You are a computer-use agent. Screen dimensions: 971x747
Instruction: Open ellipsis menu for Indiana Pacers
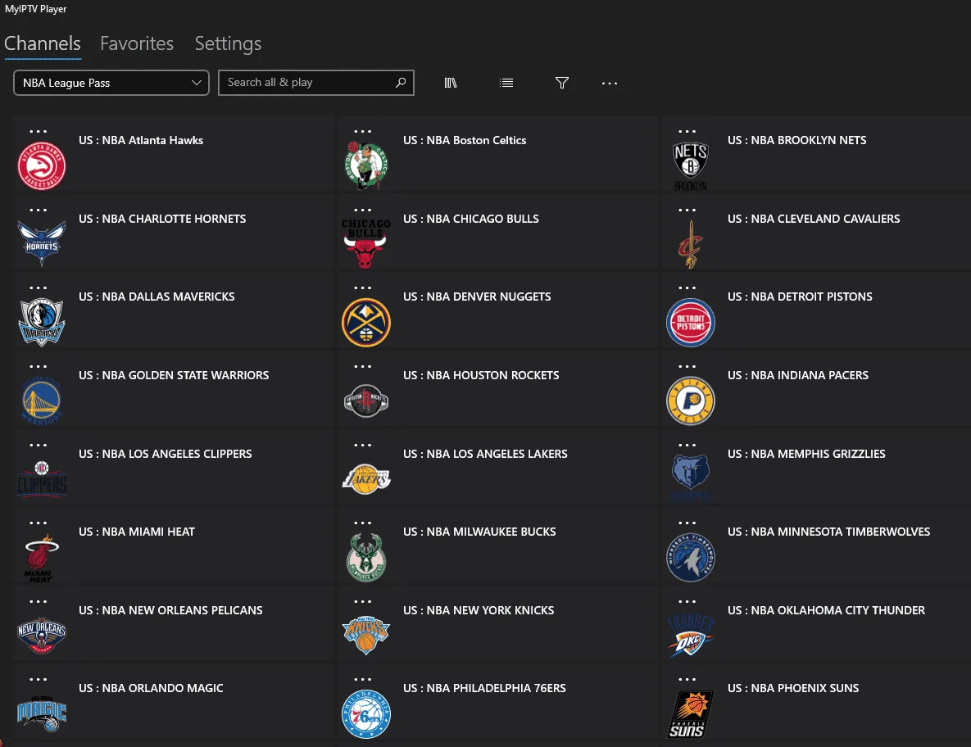pyautogui.click(x=687, y=366)
